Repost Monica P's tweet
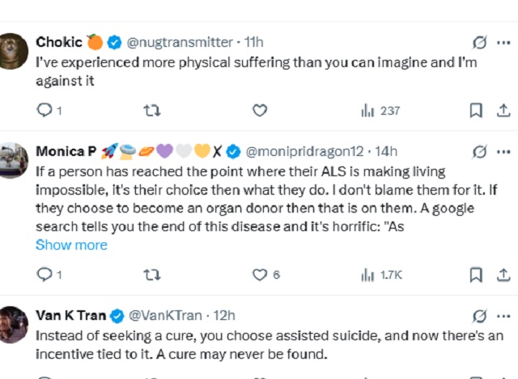Viewport: 518px width, 379px height. point(151,275)
